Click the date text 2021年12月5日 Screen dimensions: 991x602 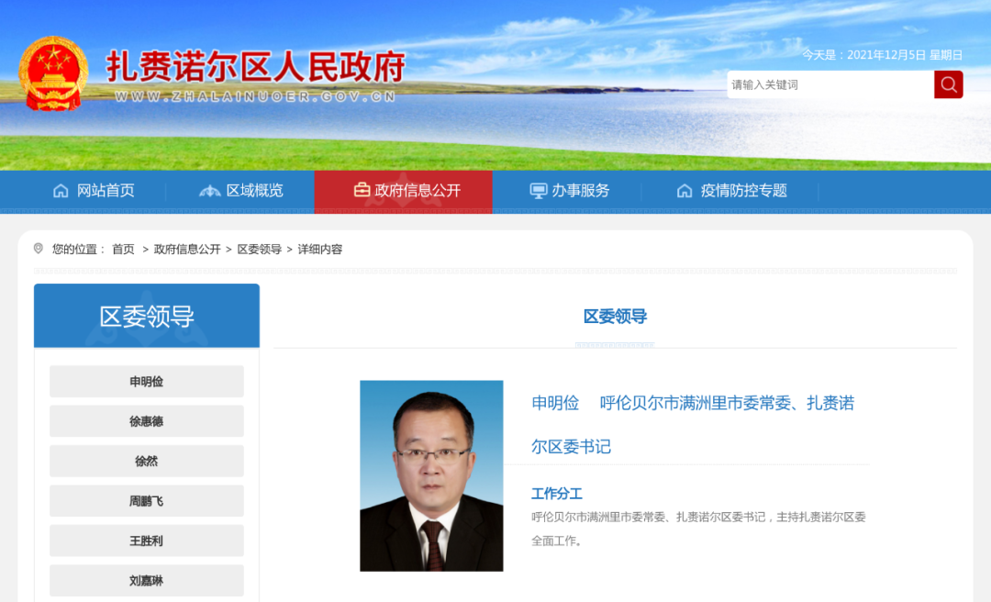coord(886,55)
